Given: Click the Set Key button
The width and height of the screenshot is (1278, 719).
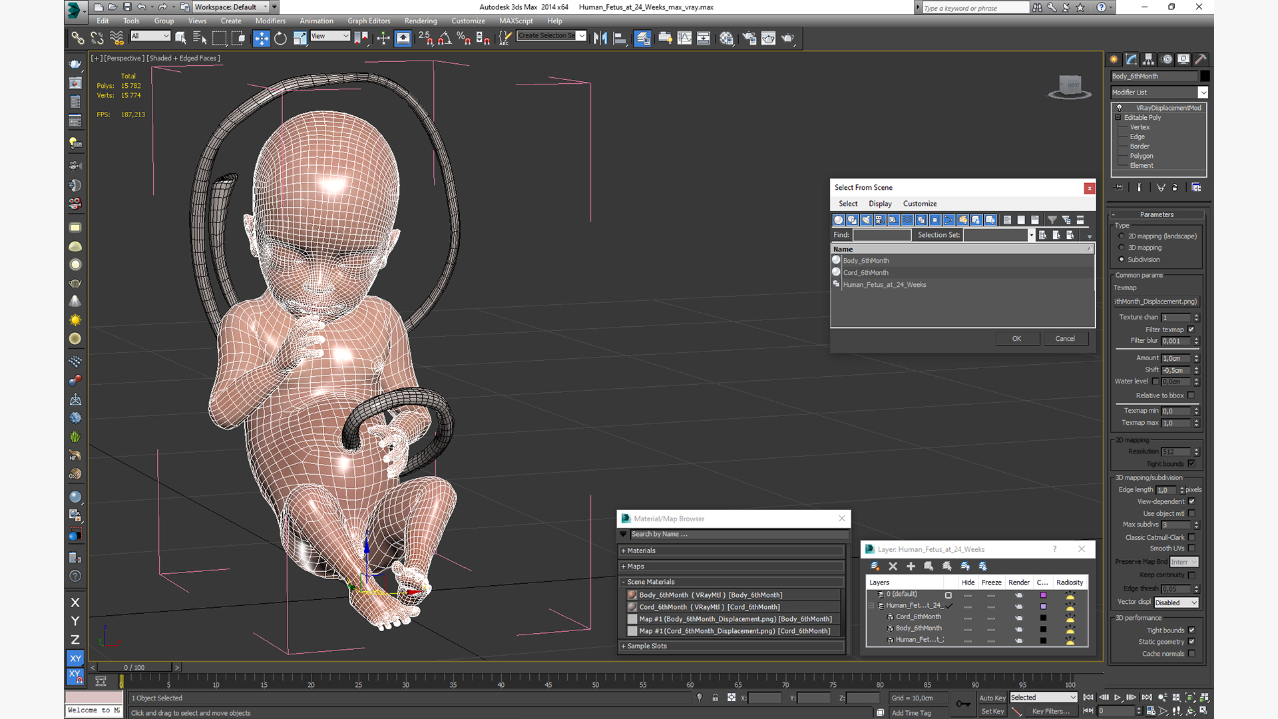Looking at the screenshot, I should click(x=992, y=711).
